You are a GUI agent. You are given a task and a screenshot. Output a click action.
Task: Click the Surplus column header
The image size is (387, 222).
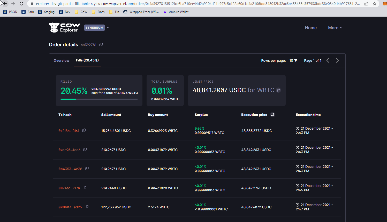point(201,115)
